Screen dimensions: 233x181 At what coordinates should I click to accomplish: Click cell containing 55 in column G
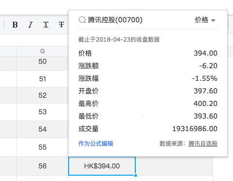pyautogui.click(x=43, y=147)
